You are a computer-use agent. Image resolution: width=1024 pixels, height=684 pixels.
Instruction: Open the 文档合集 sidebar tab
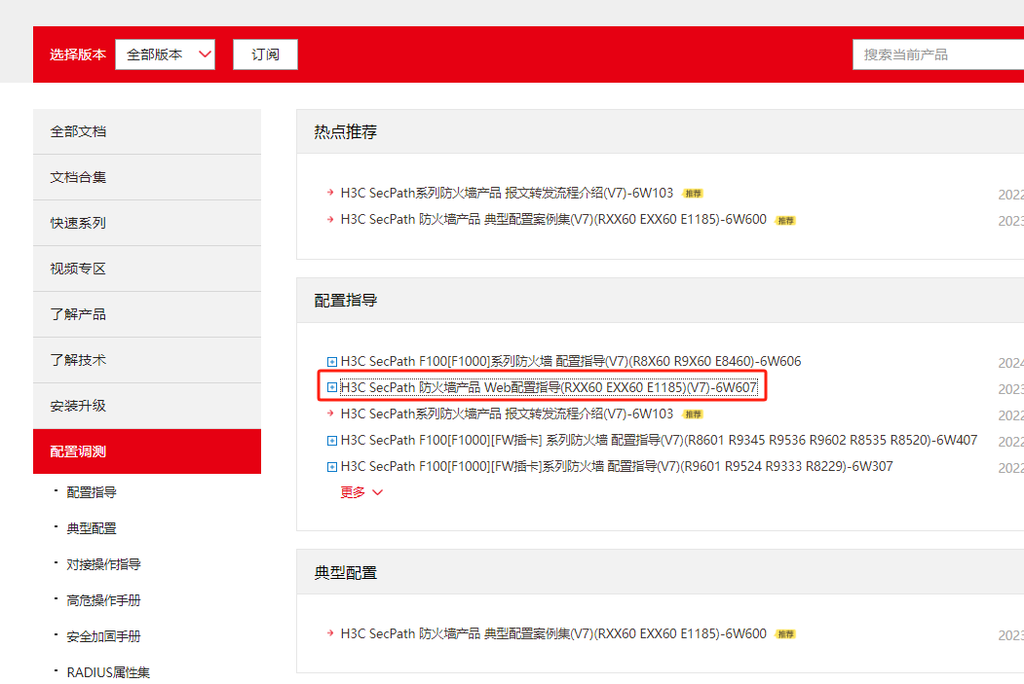[x=147, y=177]
